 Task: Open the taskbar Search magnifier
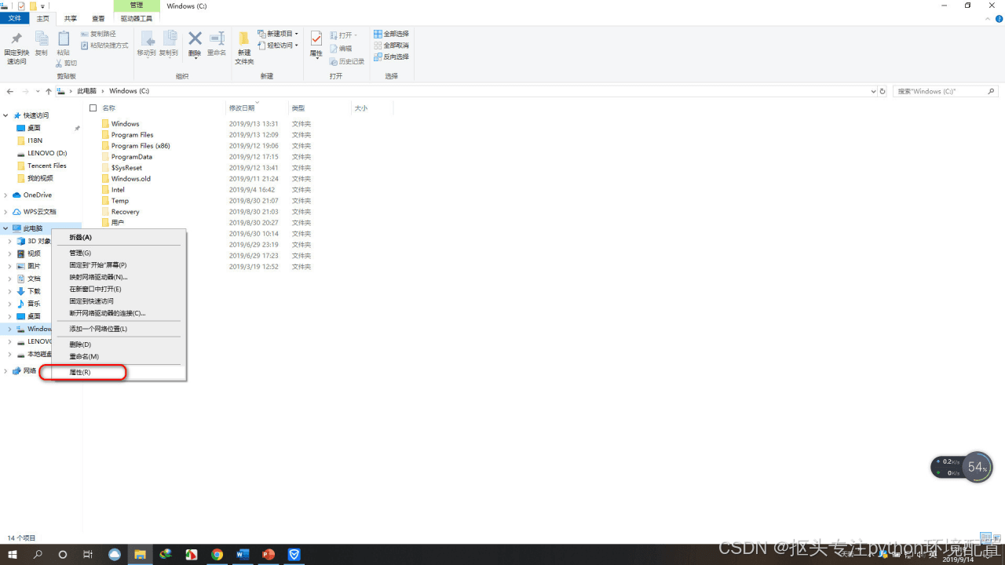[x=38, y=554]
